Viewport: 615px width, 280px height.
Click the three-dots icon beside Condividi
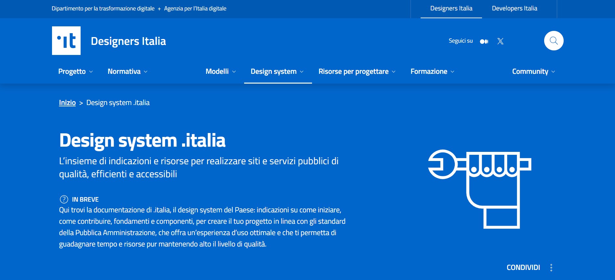click(551, 268)
